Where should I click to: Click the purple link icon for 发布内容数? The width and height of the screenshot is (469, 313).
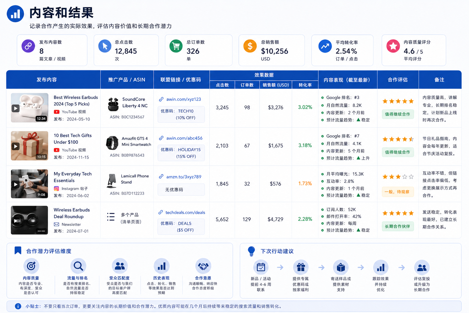pyautogui.click(x=28, y=46)
